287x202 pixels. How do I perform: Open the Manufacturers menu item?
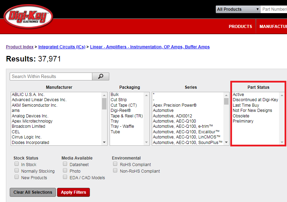(273, 27)
